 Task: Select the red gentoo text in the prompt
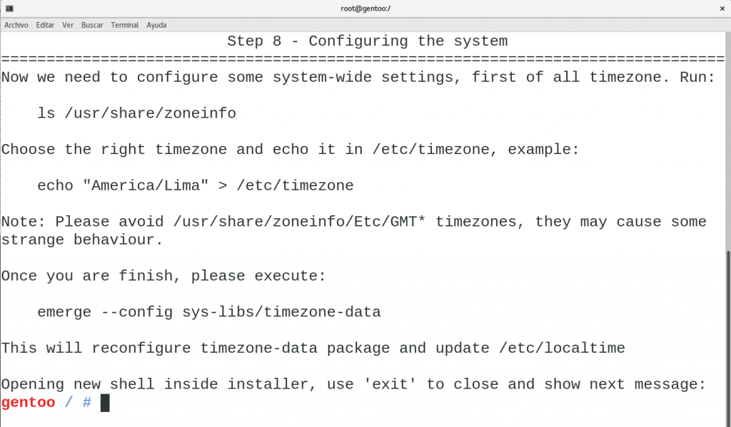coord(28,402)
